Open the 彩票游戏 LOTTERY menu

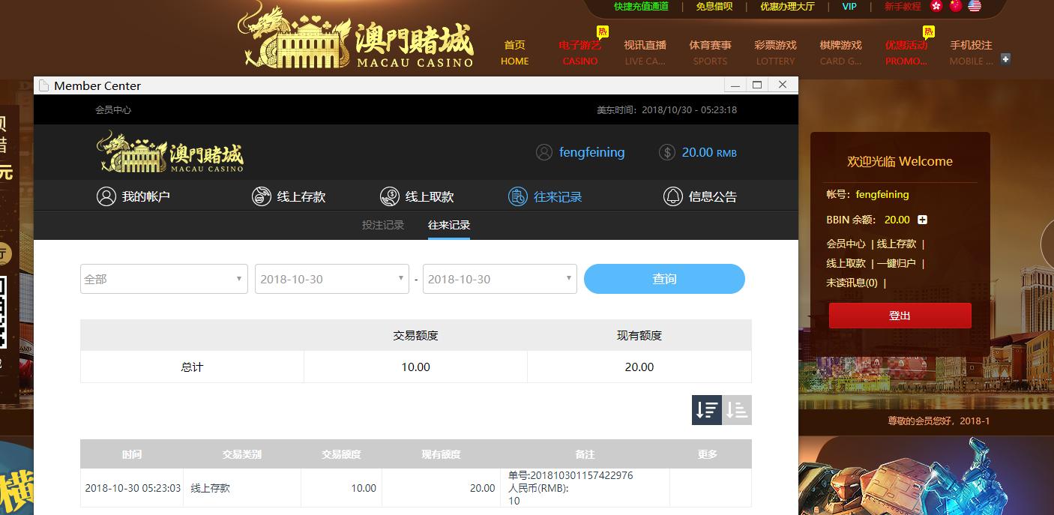click(775, 52)
